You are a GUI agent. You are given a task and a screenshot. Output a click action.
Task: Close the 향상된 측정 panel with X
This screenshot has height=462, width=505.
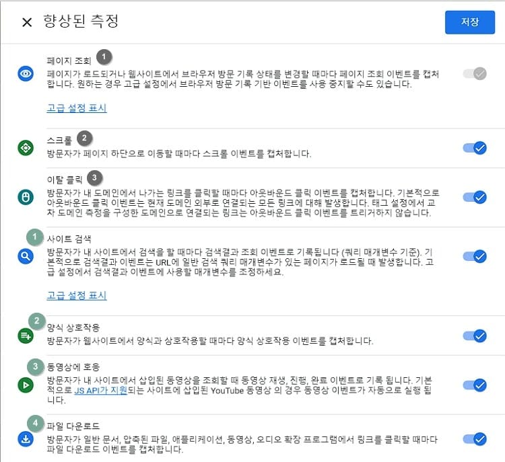tap(27, 22)
